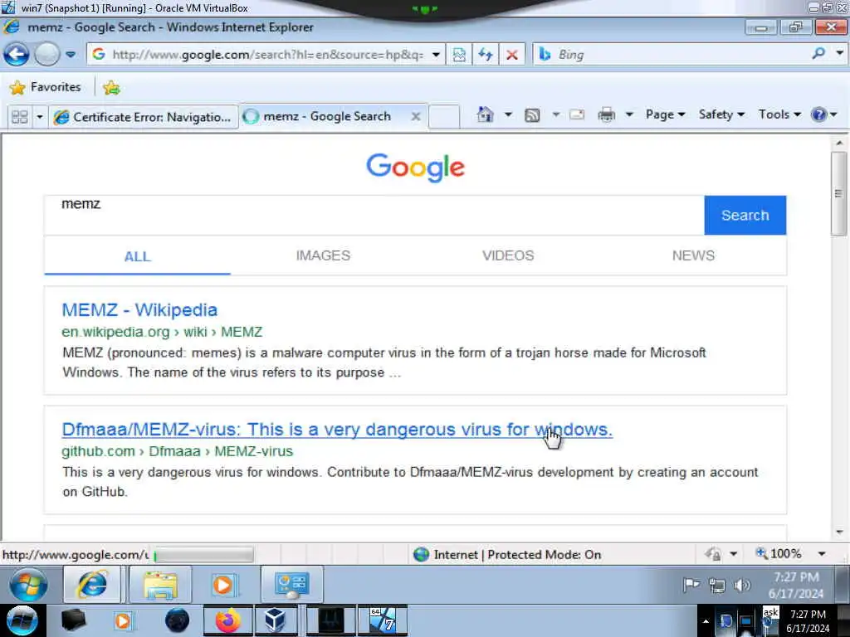Viewport: 850px width, 637px height.
Task: Switch to the NEWS tab
Action: (693, 255)
